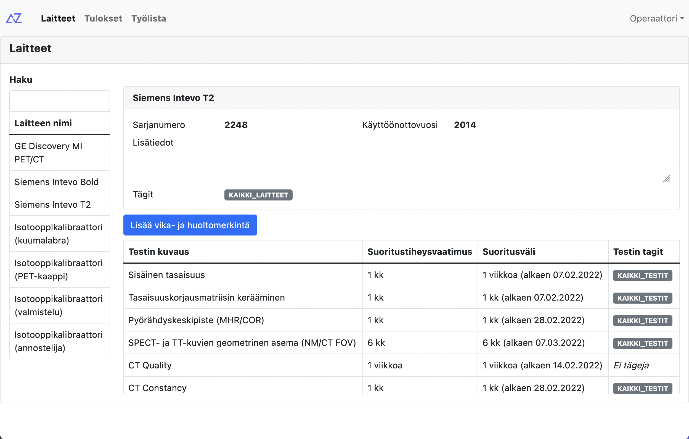Focus the Haku search field

pos(60,101)
